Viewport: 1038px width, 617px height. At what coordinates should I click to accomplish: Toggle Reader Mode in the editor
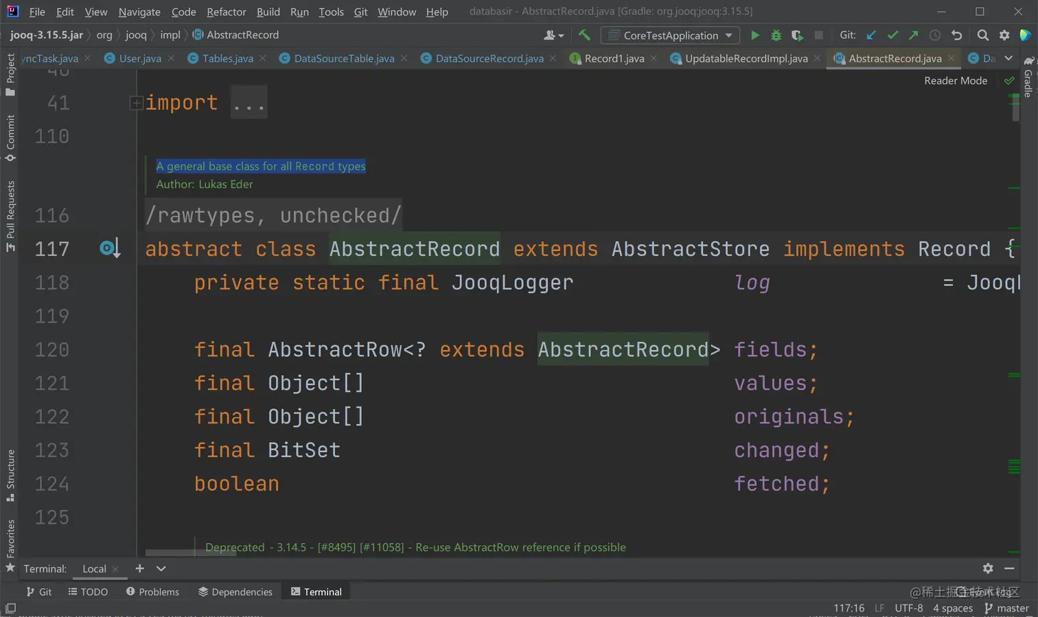tap(955, 80)
